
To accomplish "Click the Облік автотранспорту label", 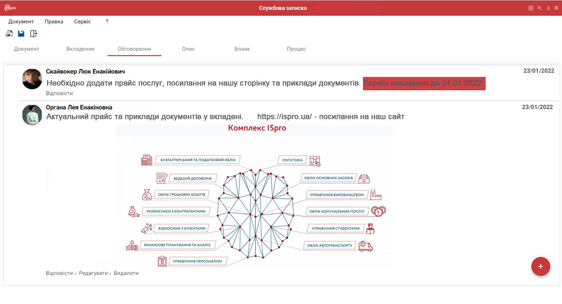I will (330, 245).
